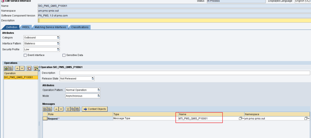Open the Release State dropdown
Screen dimensions: 311x138
[x=77, y=79]
